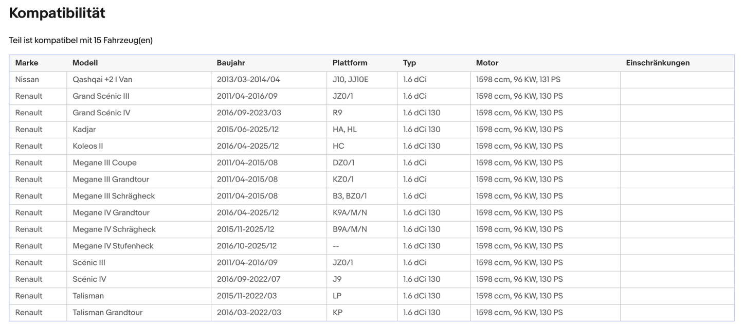
Task: Click the Nissan brand cell
Action: tap(27, 80)
